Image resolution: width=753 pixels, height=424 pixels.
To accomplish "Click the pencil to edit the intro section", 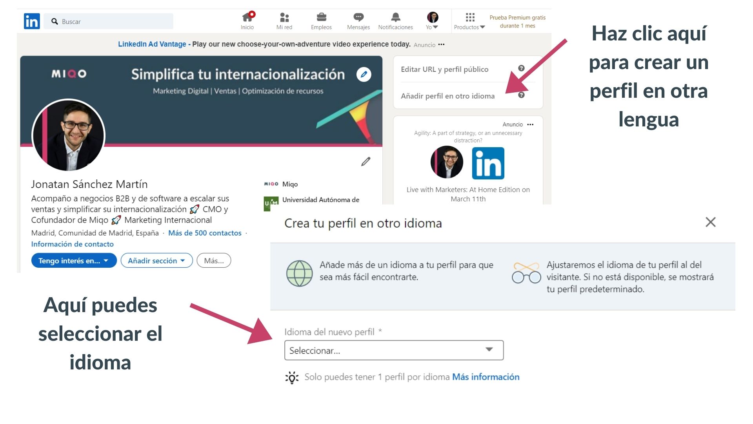I will (366, 161).
